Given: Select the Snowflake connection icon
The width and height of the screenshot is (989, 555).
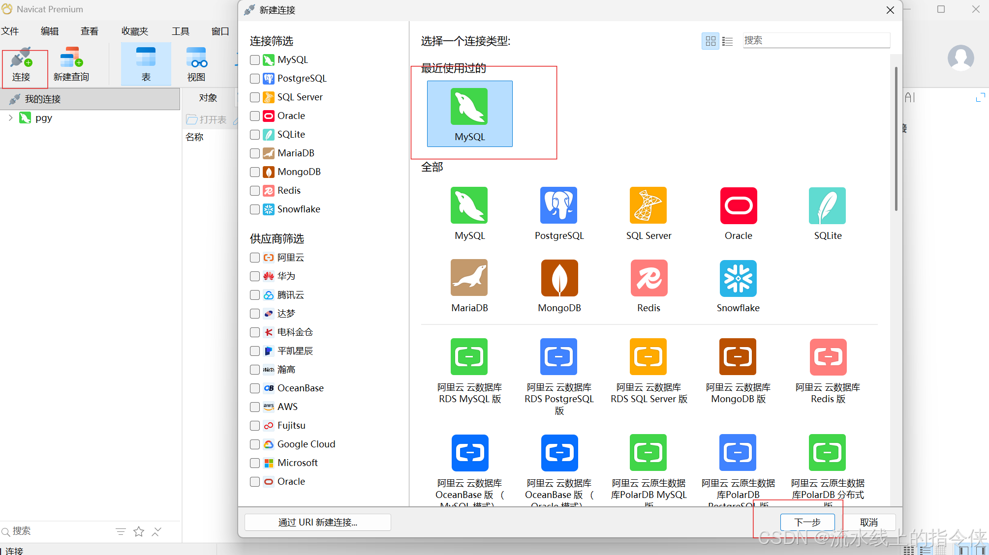Looking at the screenshot, I should [738, 278].
